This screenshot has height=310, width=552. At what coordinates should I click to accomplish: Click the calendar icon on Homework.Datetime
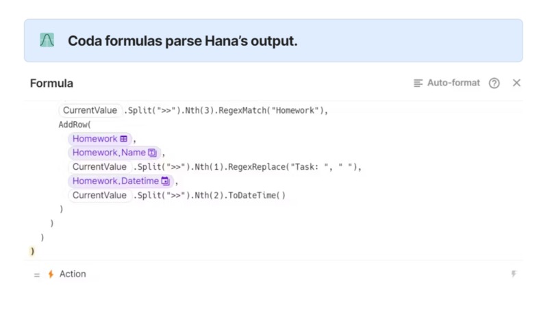coord(166,181)
